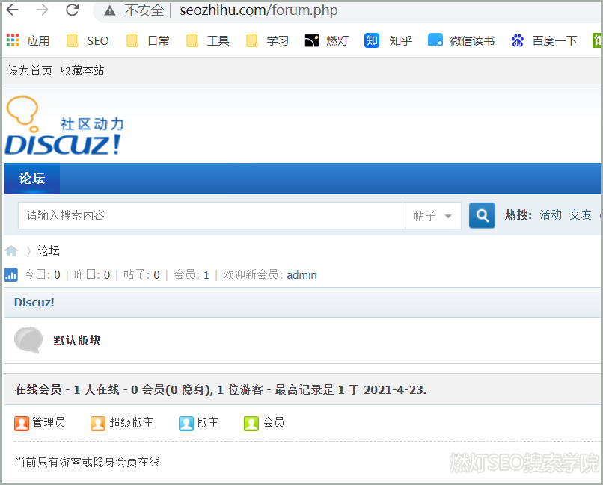Viewport: 603px width, 485px height.
Task: Click the 今日: 0 statistic
Action: (43, 275)
